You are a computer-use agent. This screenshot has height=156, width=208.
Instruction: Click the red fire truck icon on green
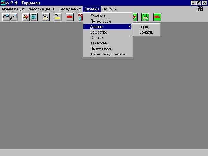[157, 17]
